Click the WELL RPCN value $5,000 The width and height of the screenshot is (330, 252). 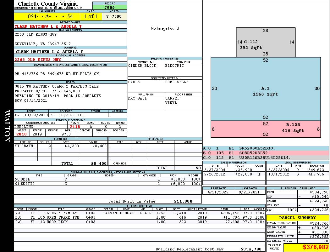click(x=178, y=179)
